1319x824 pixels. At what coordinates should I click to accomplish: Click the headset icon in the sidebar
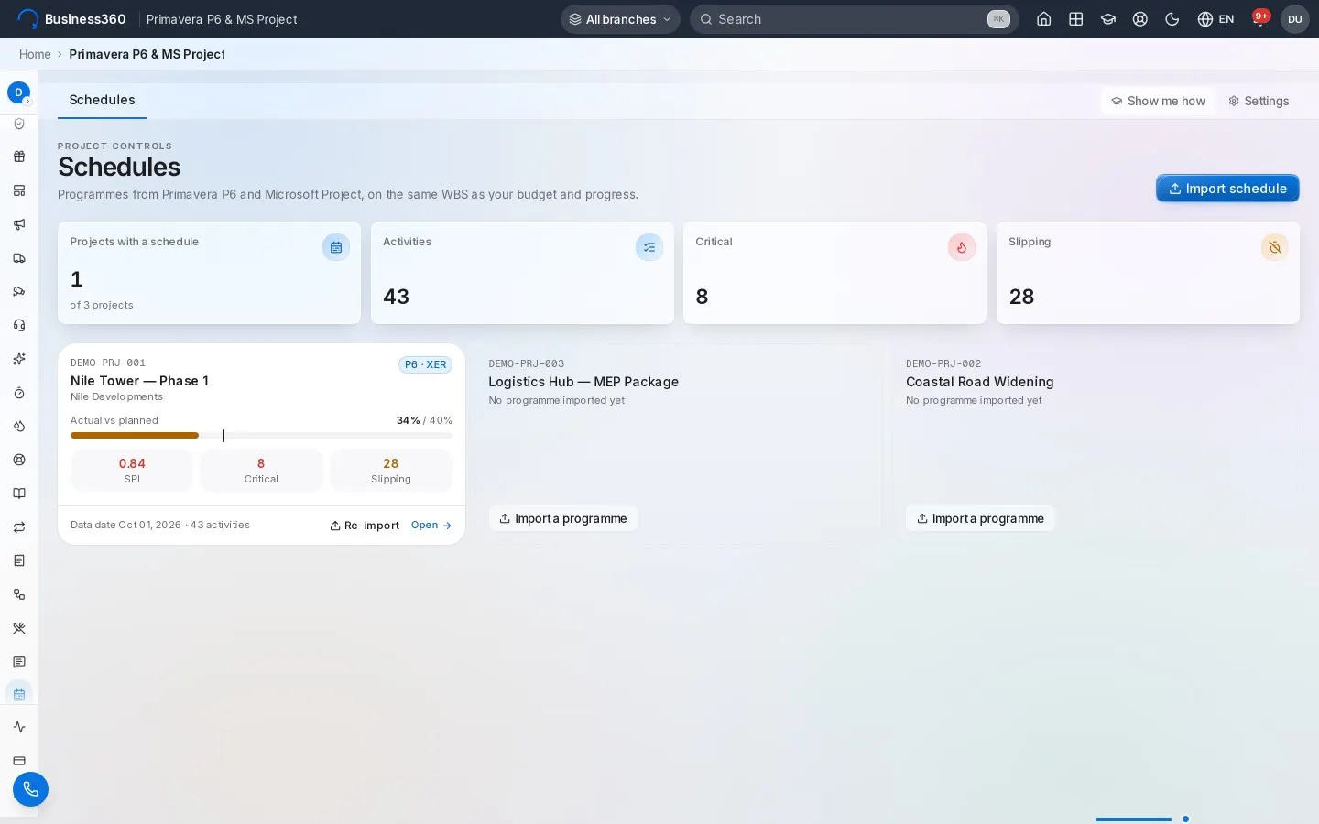(19, 325)
